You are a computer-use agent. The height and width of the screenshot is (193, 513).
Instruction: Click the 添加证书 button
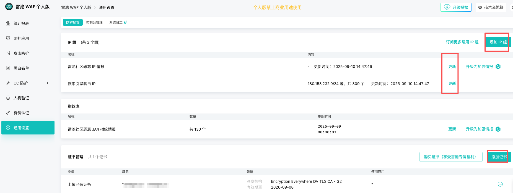point(499,157)
